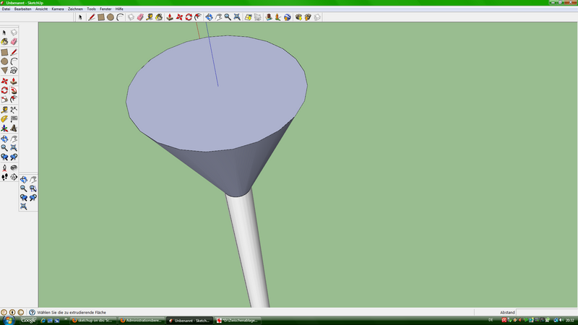The image size is (578, 325).
Task: Open the Windows Start button
Action: (8, 320)
